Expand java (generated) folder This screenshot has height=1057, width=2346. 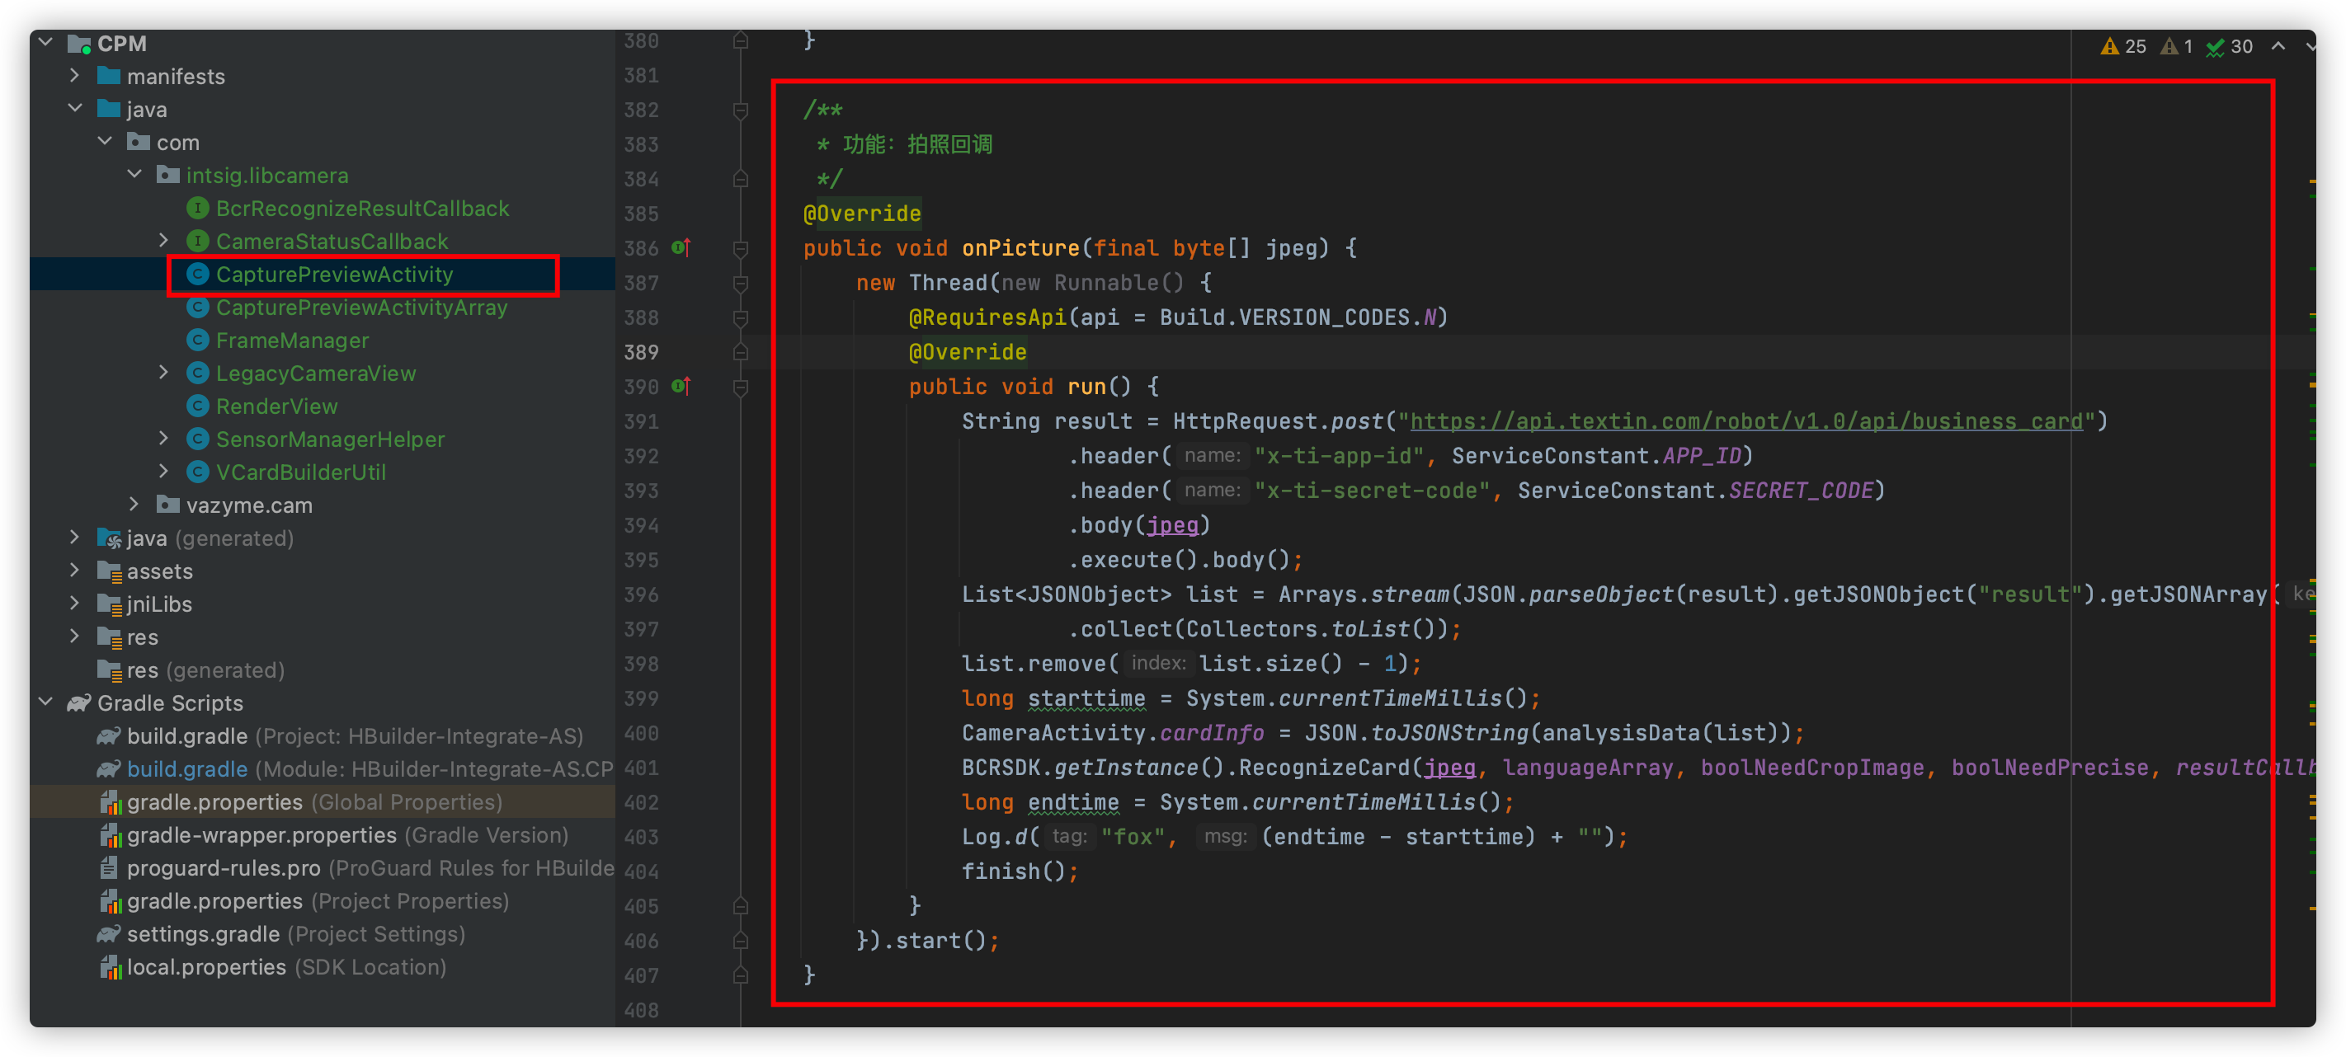point(75,537)
